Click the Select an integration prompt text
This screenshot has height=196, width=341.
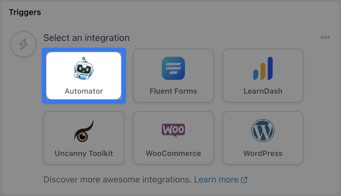tap(86, 38)
